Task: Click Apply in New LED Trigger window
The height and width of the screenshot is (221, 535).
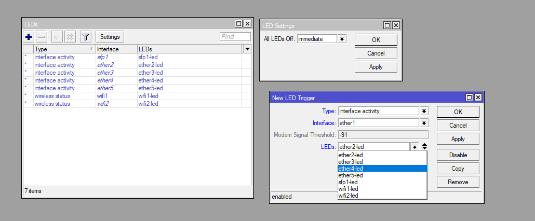Action: [x=458, y=139]
